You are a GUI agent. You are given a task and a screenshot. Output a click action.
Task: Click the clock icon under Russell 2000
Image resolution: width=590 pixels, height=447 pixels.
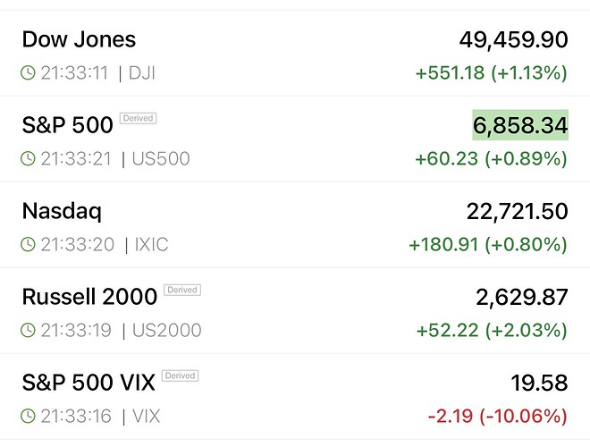(x=28, y=330)
